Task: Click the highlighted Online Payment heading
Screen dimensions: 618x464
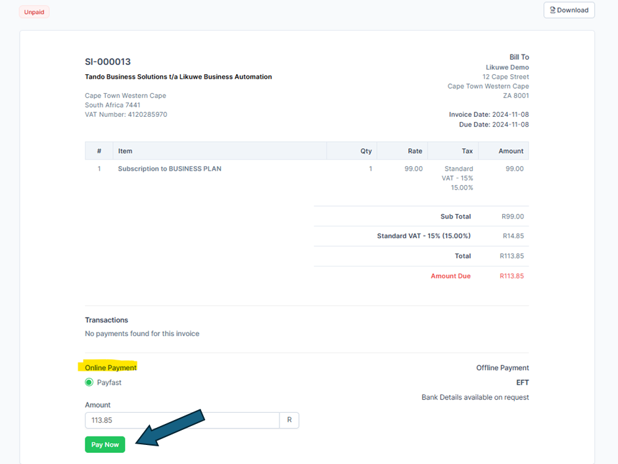Action: (110, 368)
